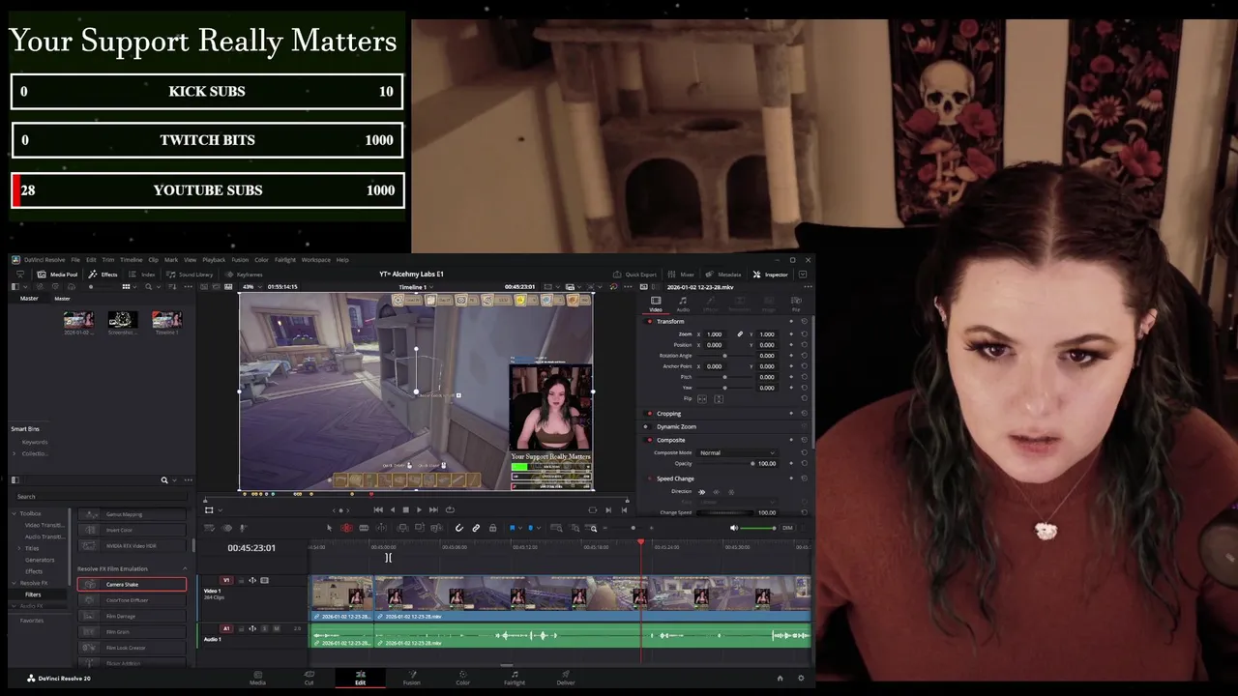1238x696 pixels.
Task: Select the Camera Shake effect
Action: pos(132,585)
